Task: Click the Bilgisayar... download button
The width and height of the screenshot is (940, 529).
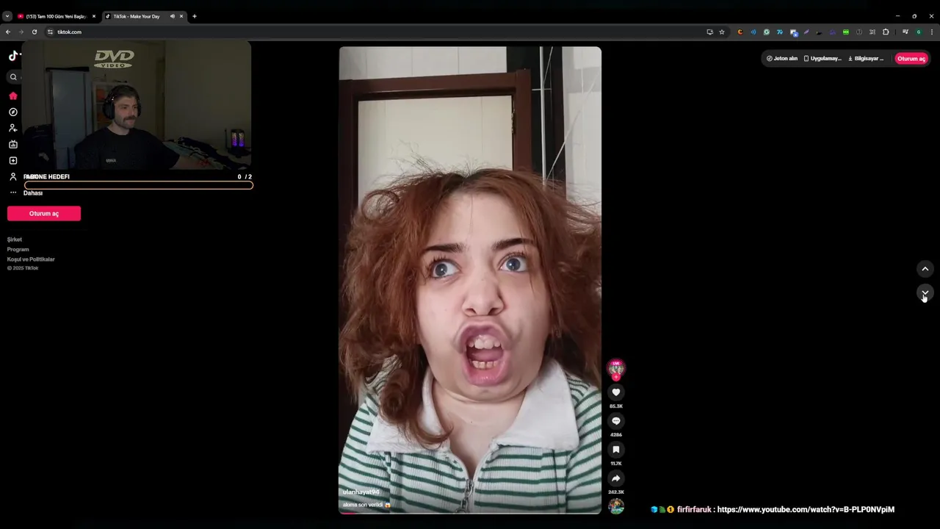Action: [866, 59]
